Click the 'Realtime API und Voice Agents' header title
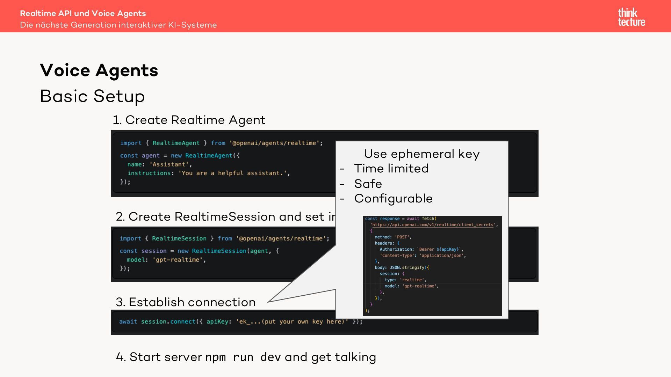Image resolution: width=671 pixels, height=377 pixels. [x=83, y=13]
